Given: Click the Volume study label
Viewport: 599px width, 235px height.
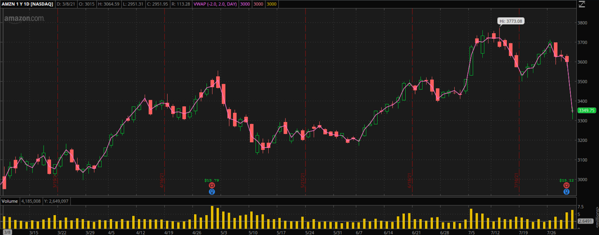Looking at the screenshot, I should tap(10, 201).
